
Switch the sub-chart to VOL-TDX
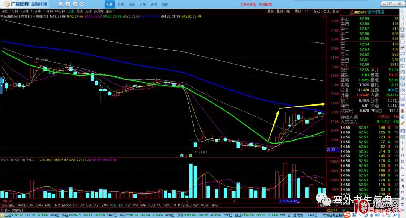coord(116,205)
